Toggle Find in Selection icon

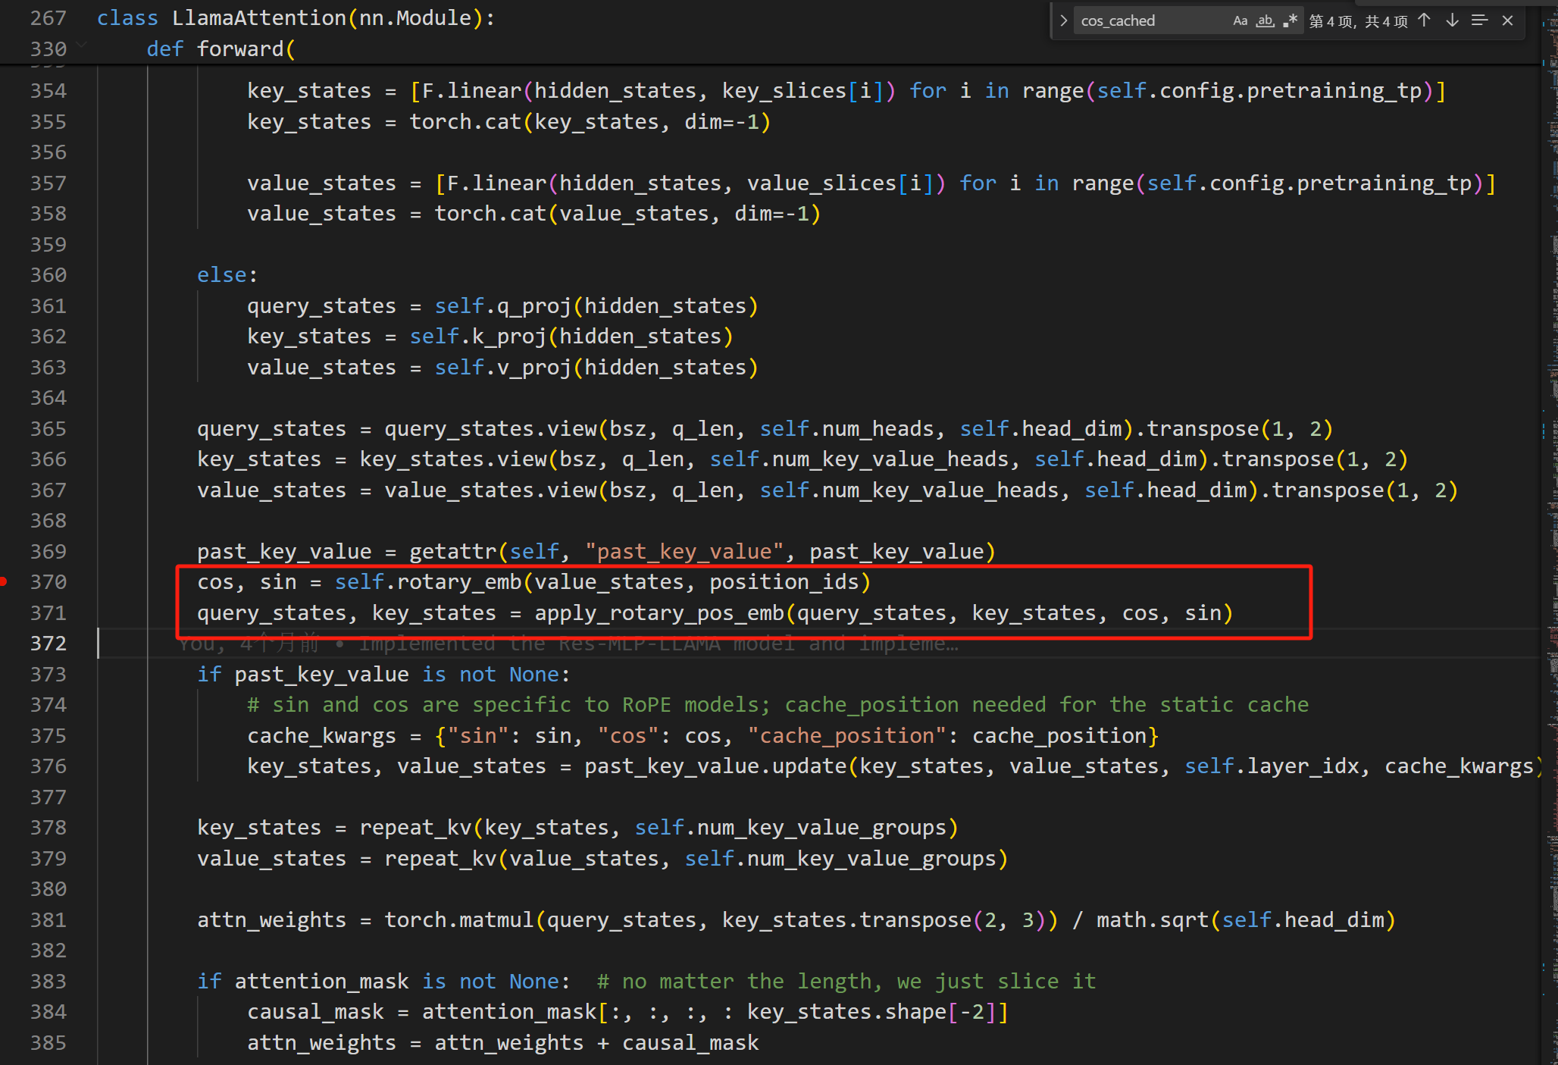(x=1479, y=21)
